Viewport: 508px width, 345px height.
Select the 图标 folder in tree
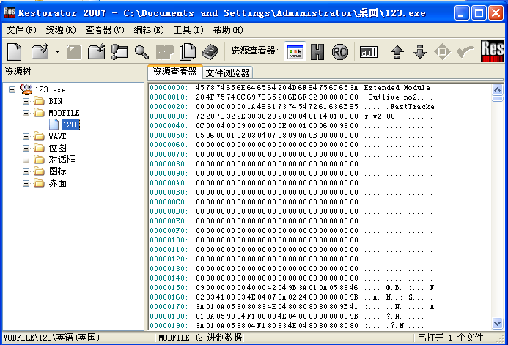pos(57,171)
